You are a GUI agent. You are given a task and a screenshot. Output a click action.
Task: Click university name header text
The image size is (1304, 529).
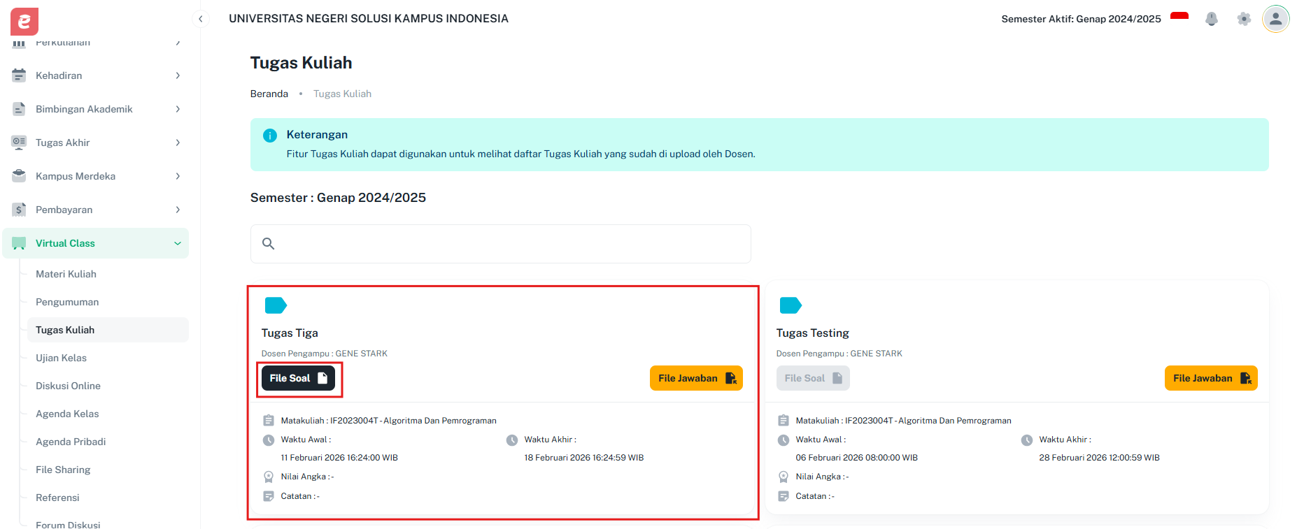(369, 19)
